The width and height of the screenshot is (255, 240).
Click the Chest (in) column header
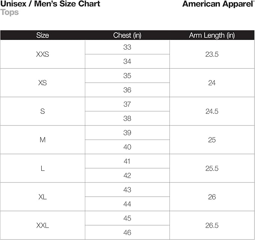coord(127,35)
